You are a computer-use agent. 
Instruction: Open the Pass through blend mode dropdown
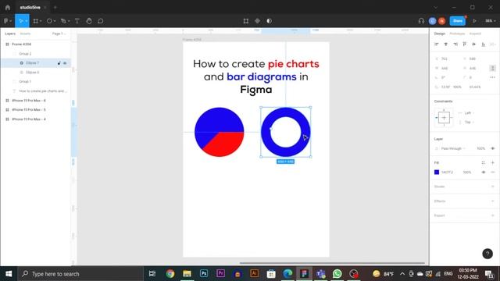click(x=453, y=149)
